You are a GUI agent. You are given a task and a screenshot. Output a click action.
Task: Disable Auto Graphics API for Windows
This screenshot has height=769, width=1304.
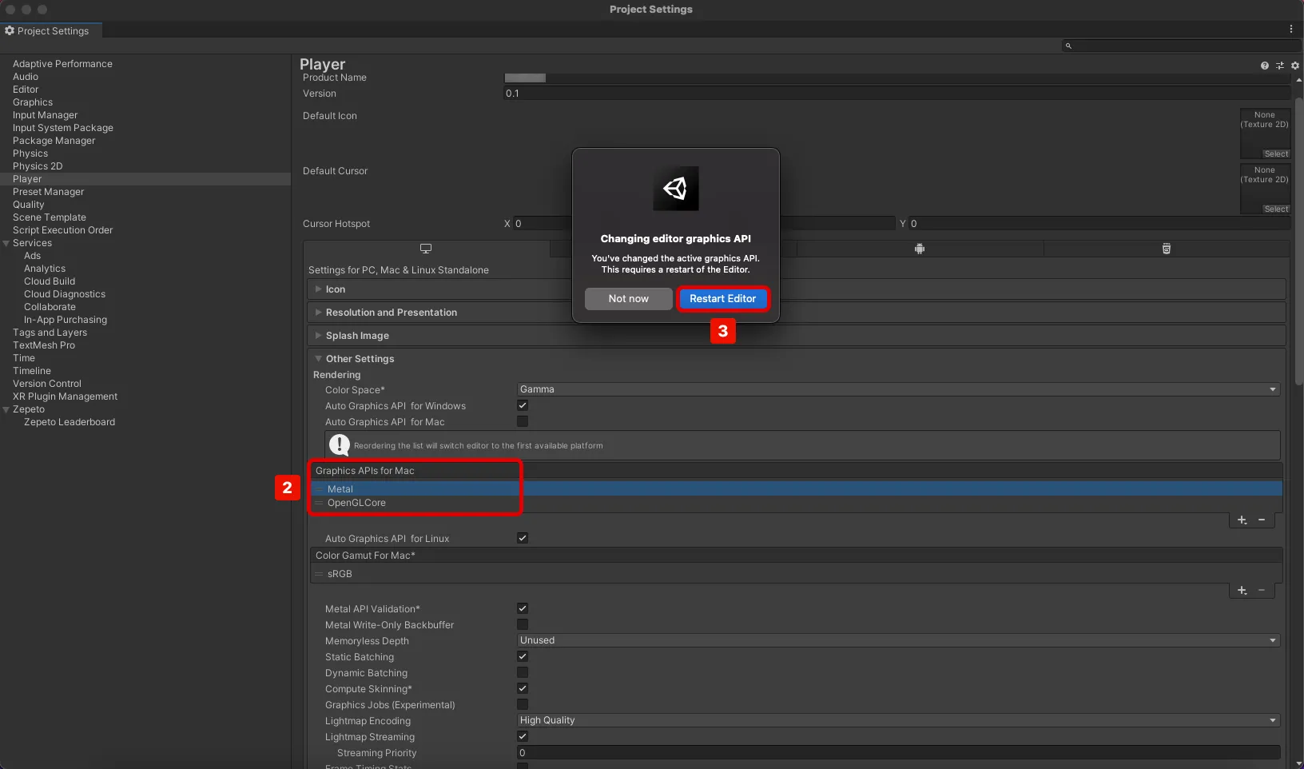[x=523, y=405]
